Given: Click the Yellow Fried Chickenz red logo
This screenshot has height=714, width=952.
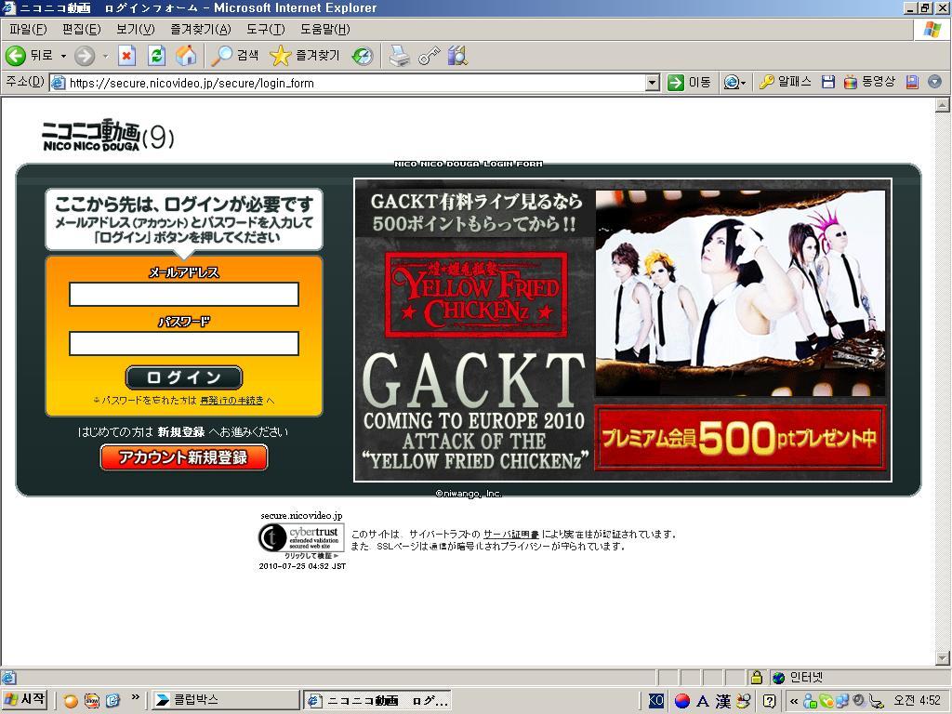Looking at the screenshot, I should [476, 295].
